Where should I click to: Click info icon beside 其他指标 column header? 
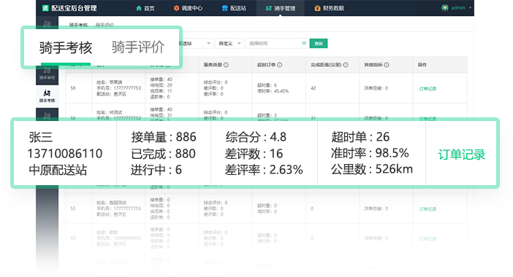[387, 65]
